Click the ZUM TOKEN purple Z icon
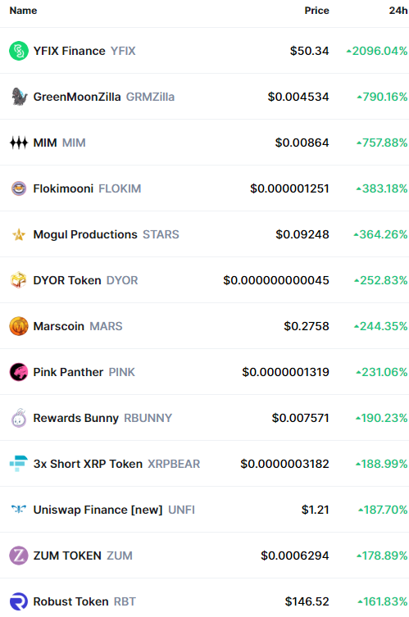Image resolution: width=409 pixels, height=617 pixels. point(19,556)
